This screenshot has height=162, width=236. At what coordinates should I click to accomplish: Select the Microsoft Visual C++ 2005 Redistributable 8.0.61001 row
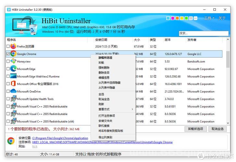[x=114, y=106]
